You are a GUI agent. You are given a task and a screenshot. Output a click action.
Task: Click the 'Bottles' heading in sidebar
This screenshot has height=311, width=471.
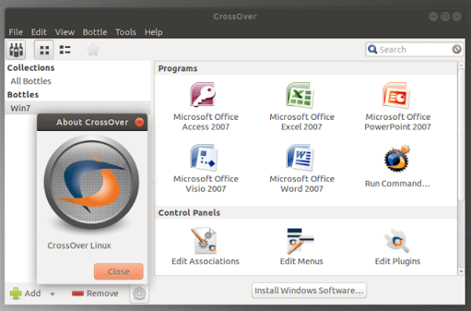click(x=23, y=95)
